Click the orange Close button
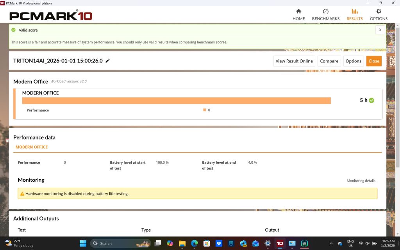400x250 pixels. 374,61
